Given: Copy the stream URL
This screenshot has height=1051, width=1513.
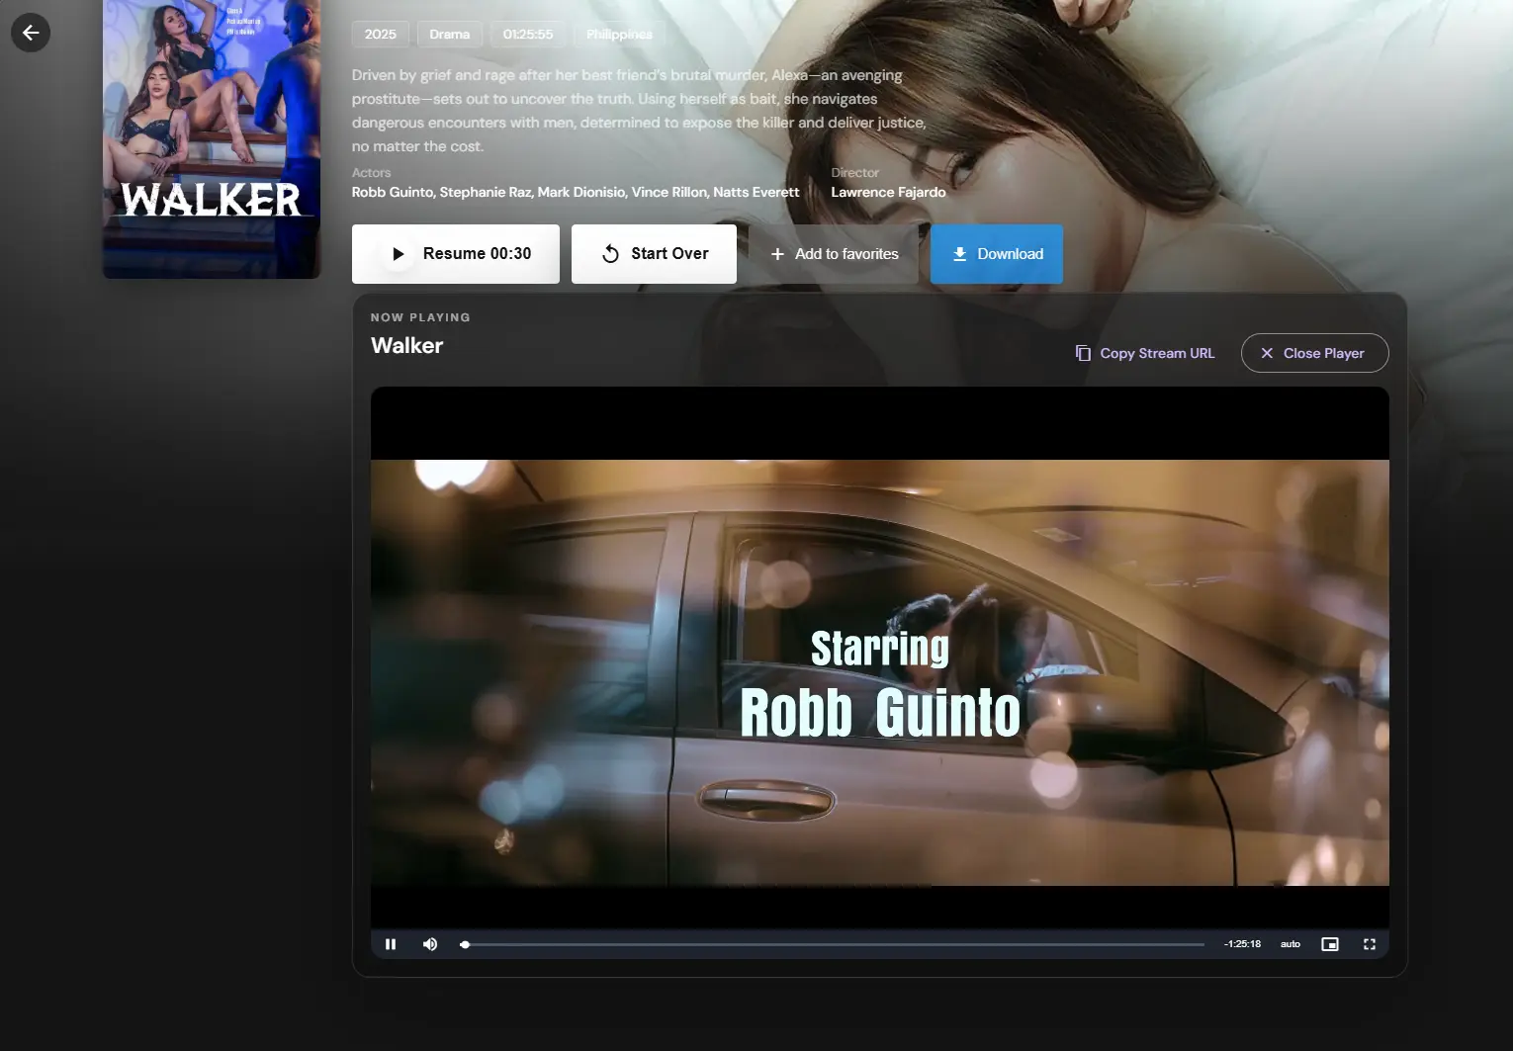Looking at the screenshot, I should click(x=1145, y=353).
